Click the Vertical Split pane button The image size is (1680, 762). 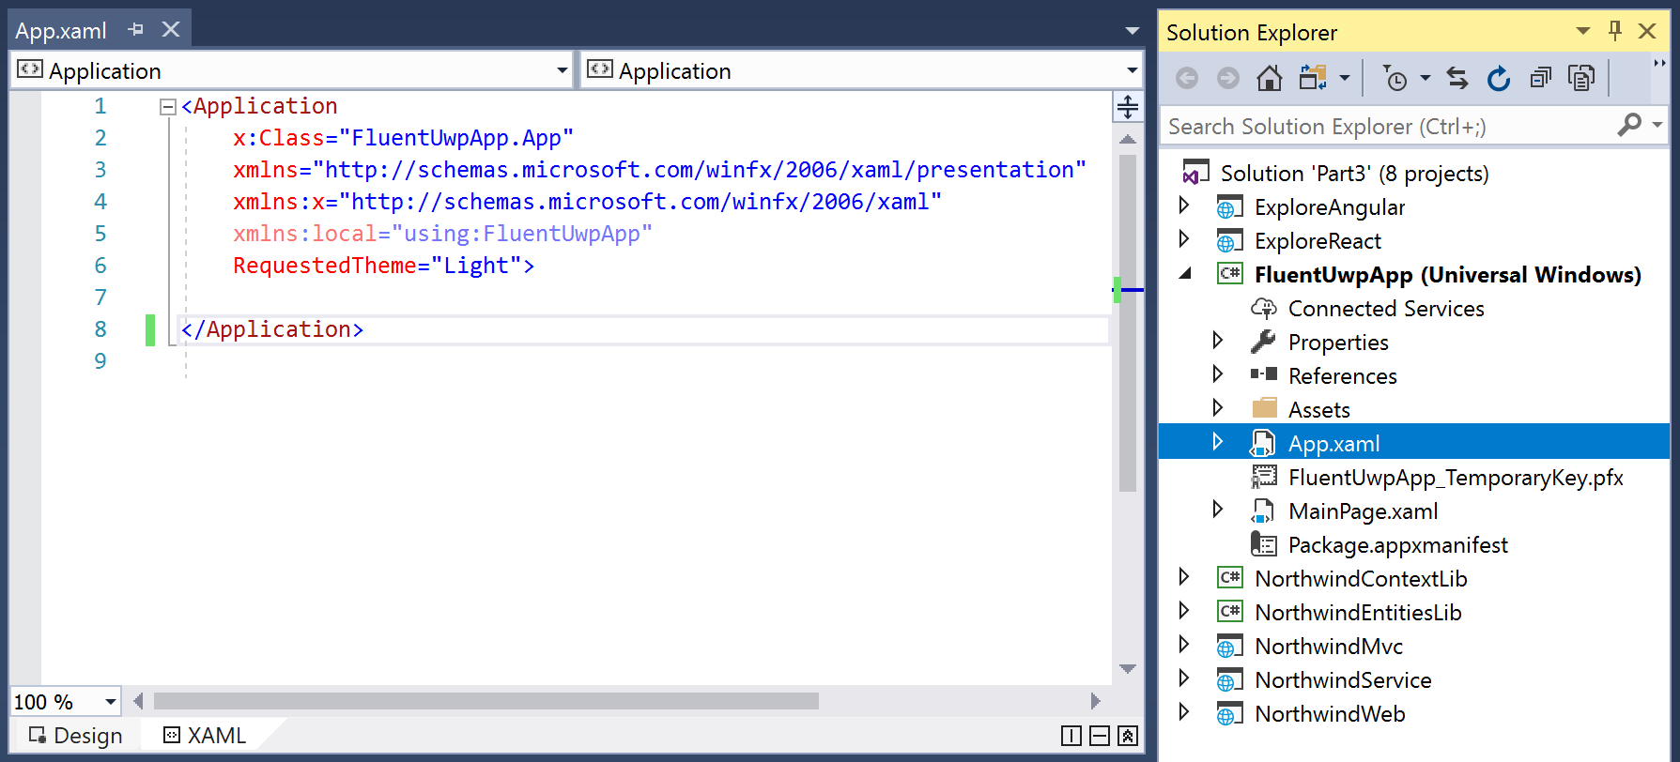click(1071, 736)
